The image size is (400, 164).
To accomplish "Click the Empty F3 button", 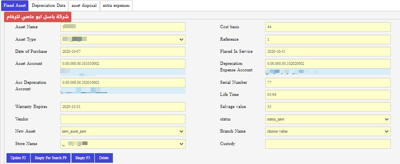I will [x=83, y=158].
